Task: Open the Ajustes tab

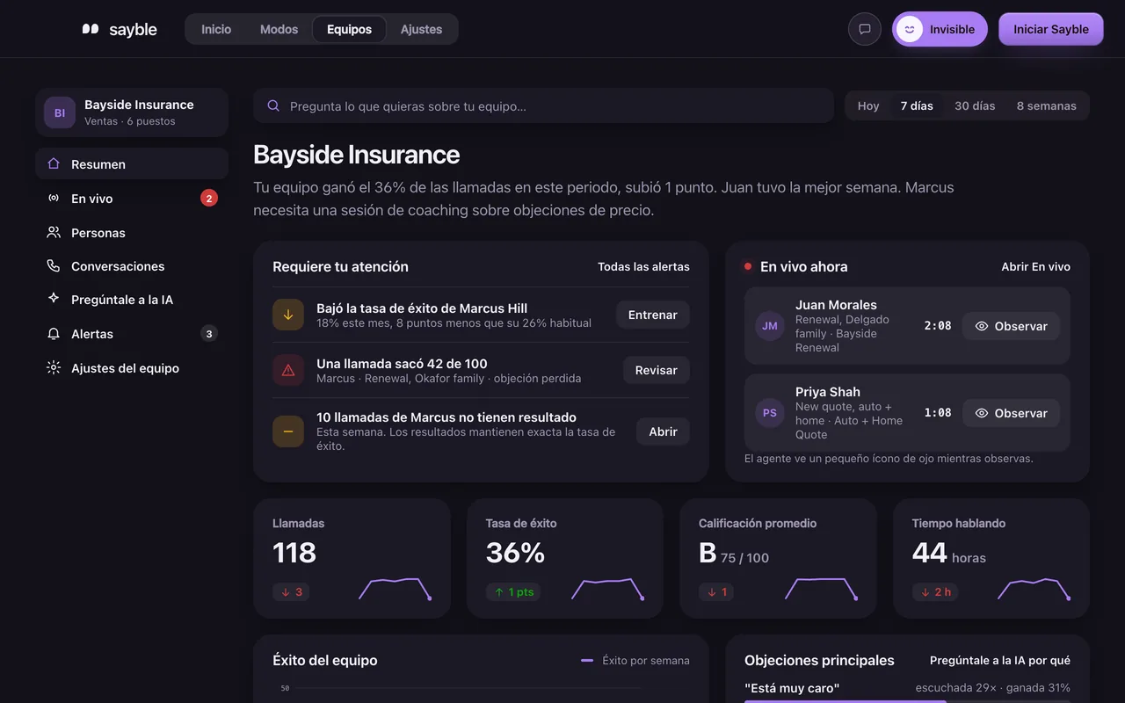Action: pos(421,29)
